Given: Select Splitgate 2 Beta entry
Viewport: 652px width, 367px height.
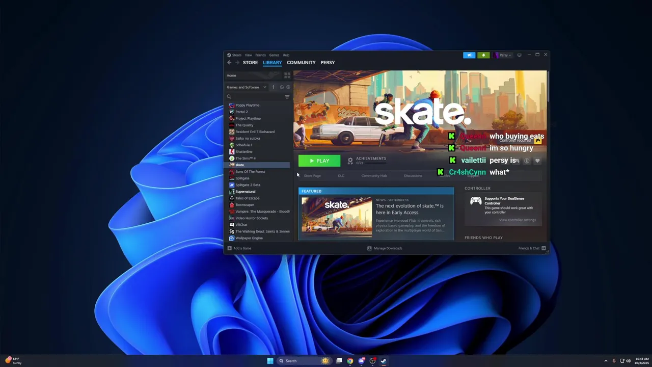Looking at the screenshot, I should [x=259, y=185].
